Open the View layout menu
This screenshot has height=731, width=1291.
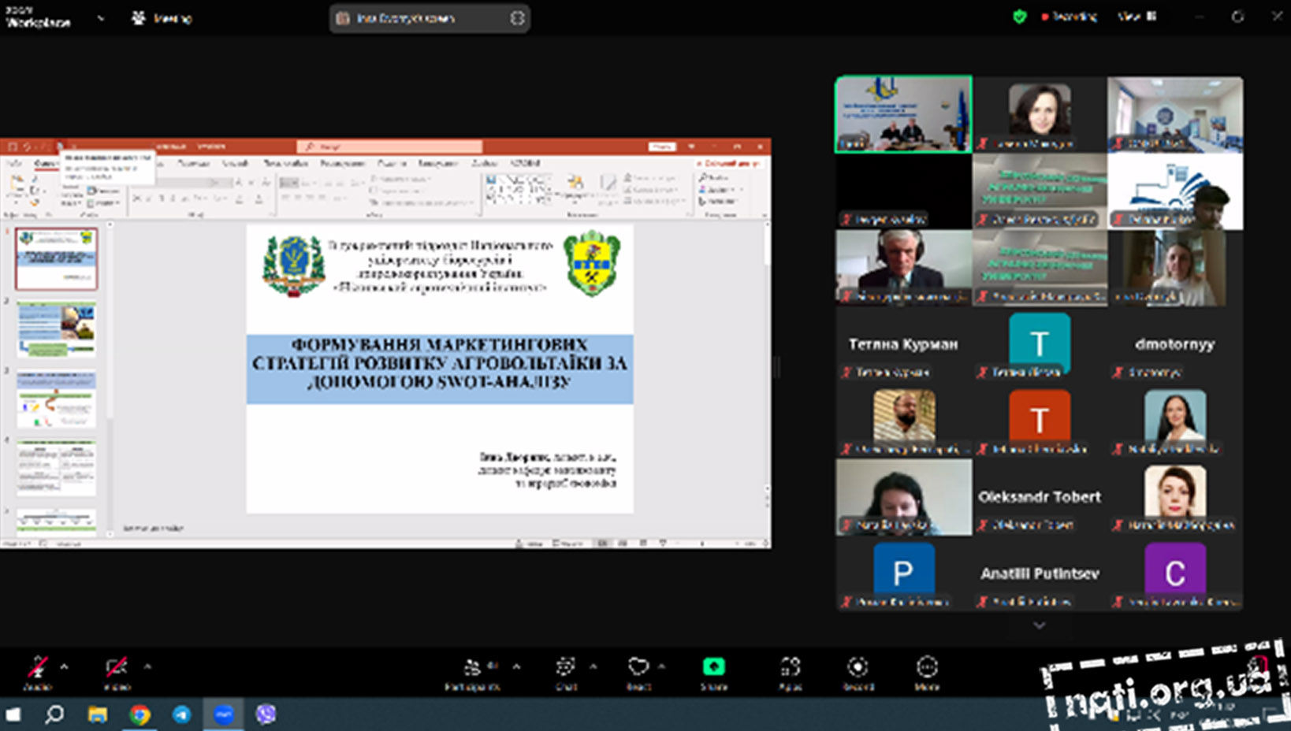click(1137, 17)
